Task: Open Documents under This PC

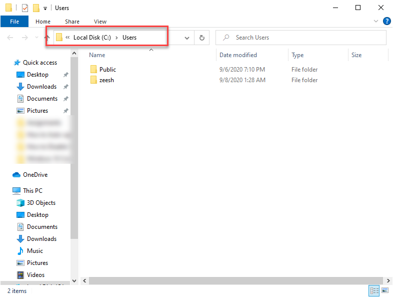Action: coord(42,227)
